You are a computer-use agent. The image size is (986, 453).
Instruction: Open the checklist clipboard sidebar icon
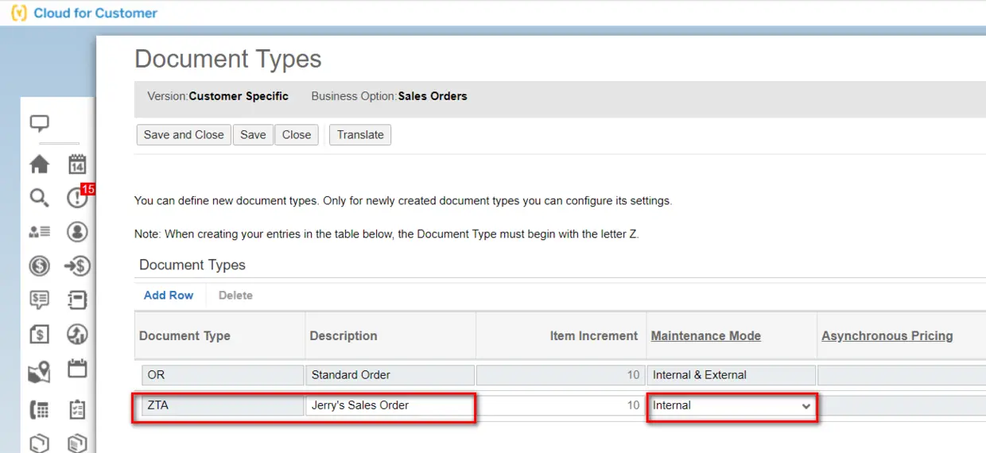pyautogui.click(x=77, y=409)
